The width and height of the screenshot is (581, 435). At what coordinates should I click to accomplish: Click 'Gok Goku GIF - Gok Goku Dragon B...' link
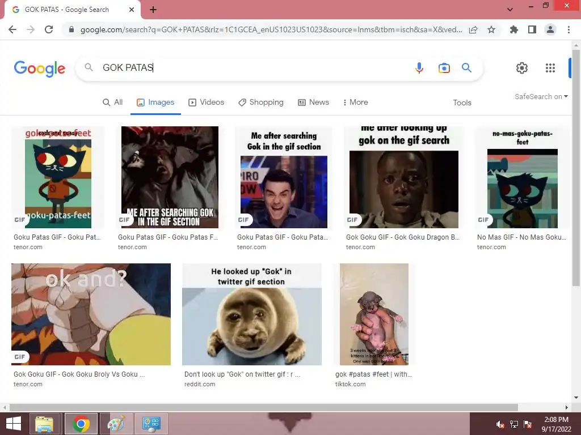pos(403,237)
